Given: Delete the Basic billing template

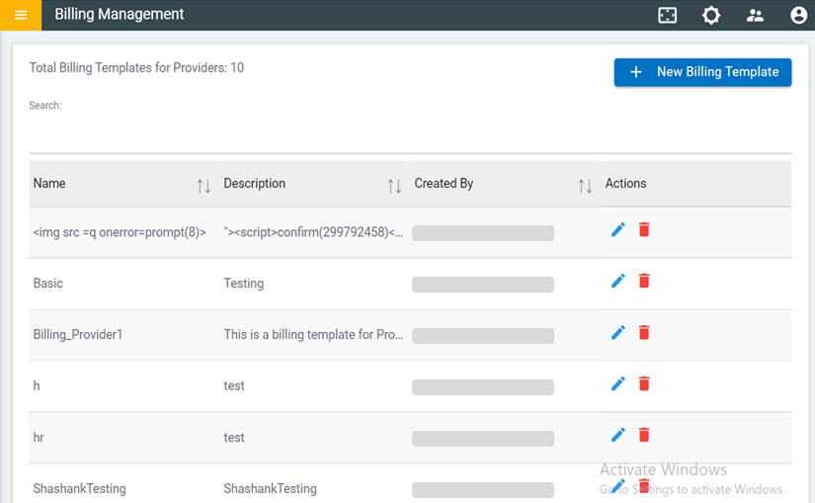Looking at the screenshot, I should tap(644, 281).
